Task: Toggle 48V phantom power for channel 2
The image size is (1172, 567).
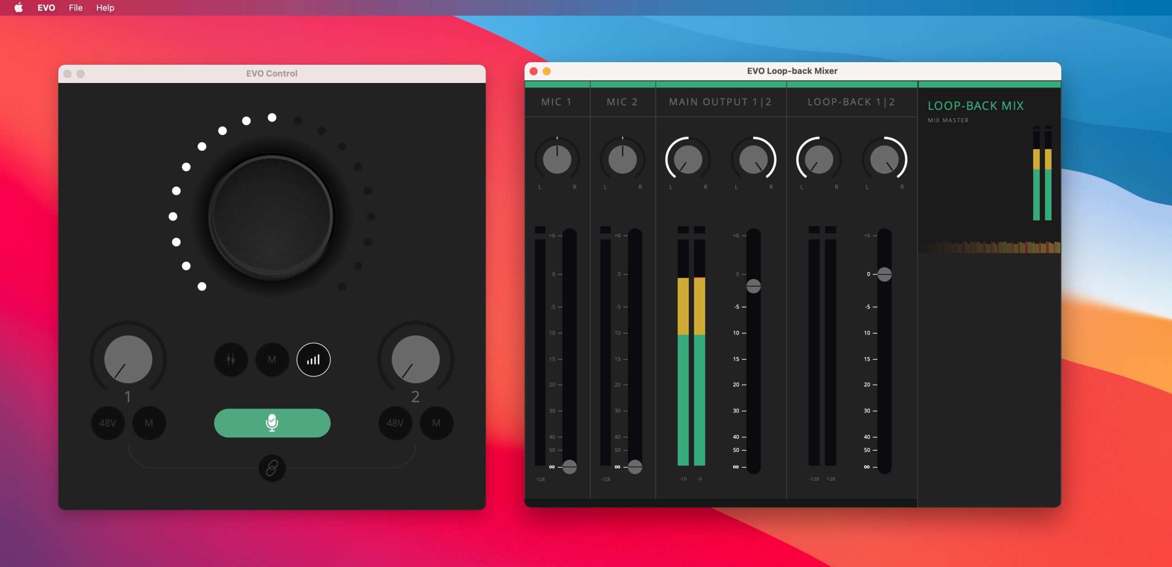Action: point(395,423)
